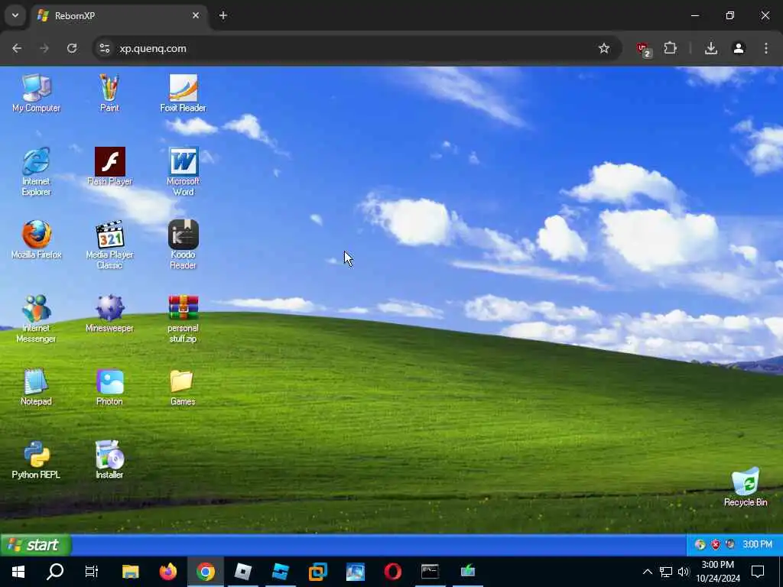Close the RebornXP tab

pos(196,15)
